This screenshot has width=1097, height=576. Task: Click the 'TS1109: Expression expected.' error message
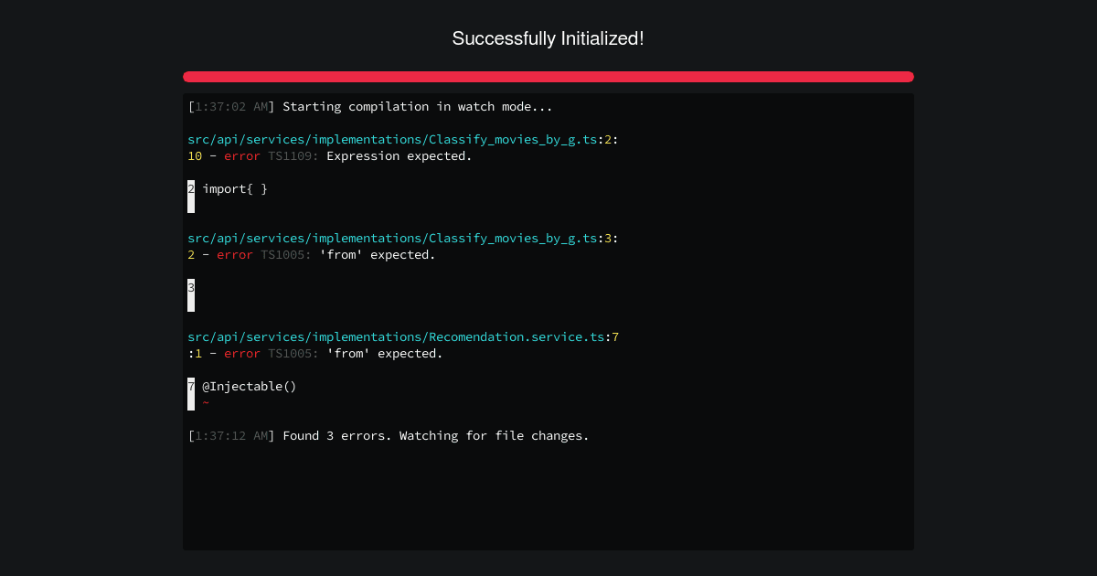tap(370, 155)
